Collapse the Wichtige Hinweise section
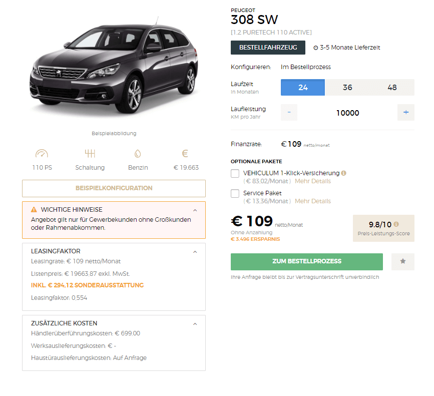The width and height of the screenshot is (434, 396). click(195, 210)
